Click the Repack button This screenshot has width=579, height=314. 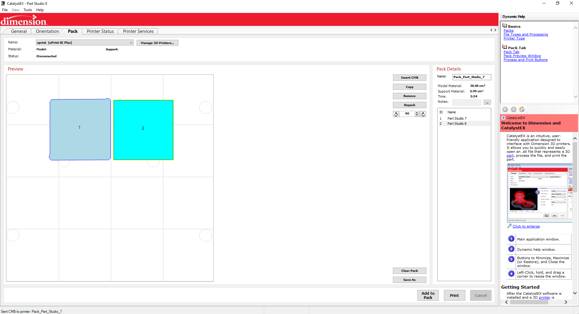pyautogui.click(x=410, y=105)
